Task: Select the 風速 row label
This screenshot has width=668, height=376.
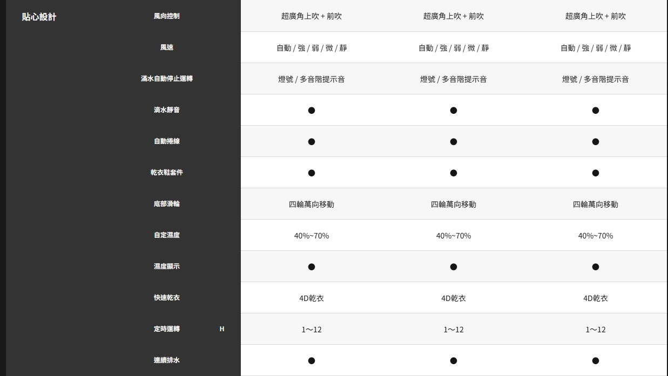Action: coord(166,47)
